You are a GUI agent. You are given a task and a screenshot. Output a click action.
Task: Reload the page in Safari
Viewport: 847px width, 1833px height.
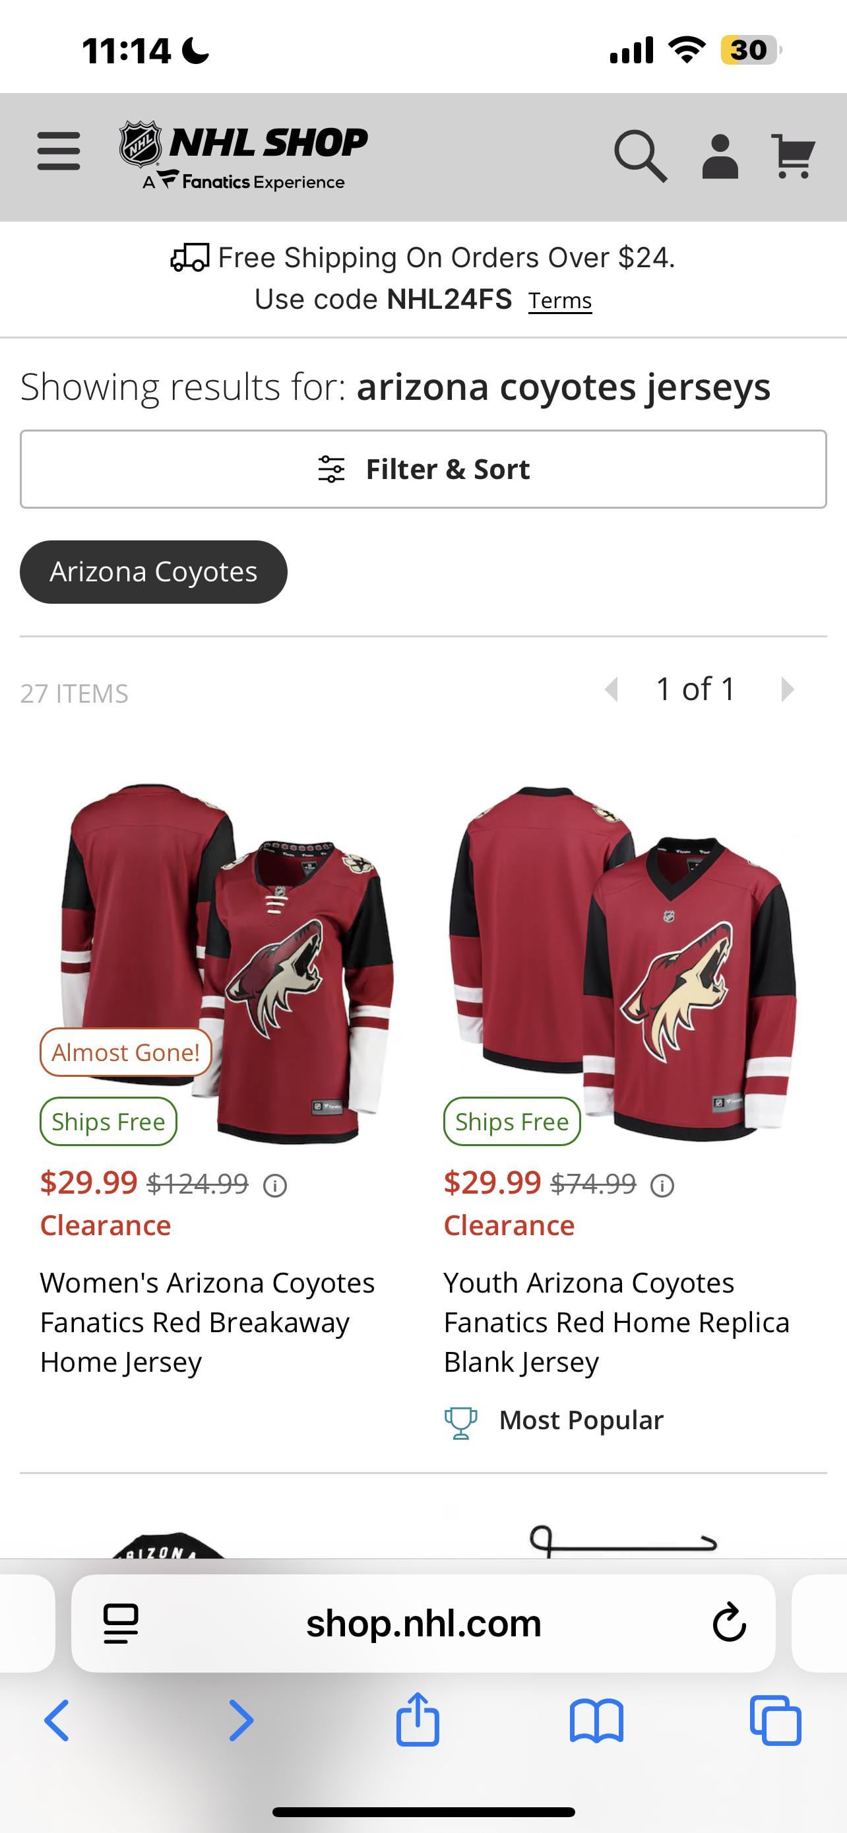pos(729,1623)
